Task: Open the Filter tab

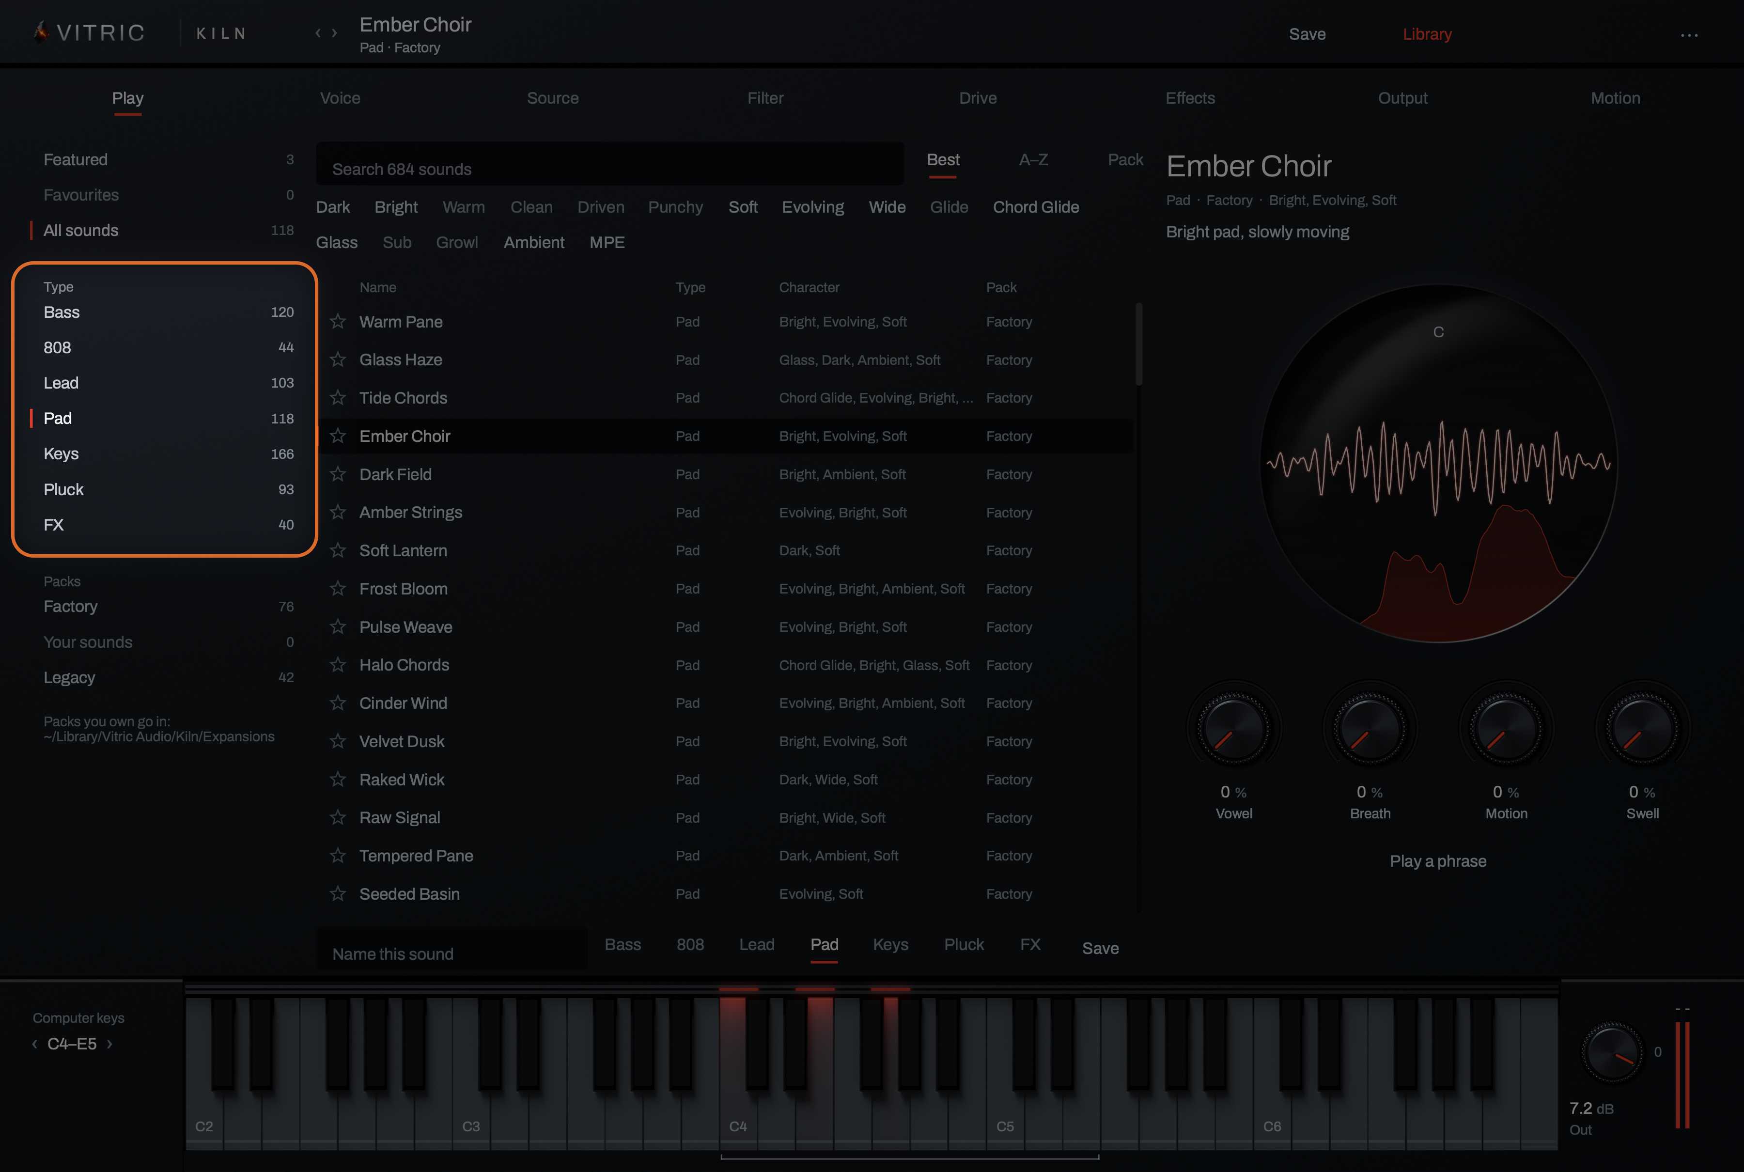Action: [x=765, y=98]
